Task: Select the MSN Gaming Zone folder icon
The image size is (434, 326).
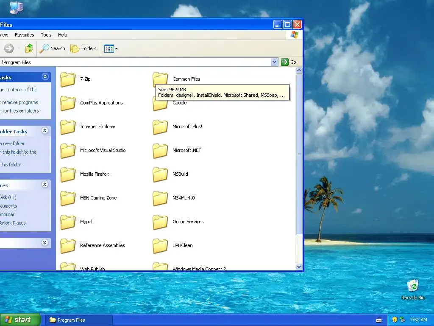Action: [68, 199]
